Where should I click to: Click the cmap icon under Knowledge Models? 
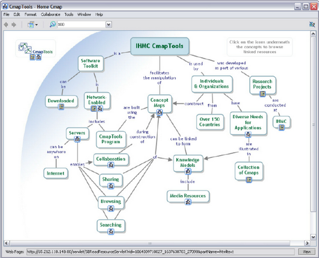pos(188,172)
